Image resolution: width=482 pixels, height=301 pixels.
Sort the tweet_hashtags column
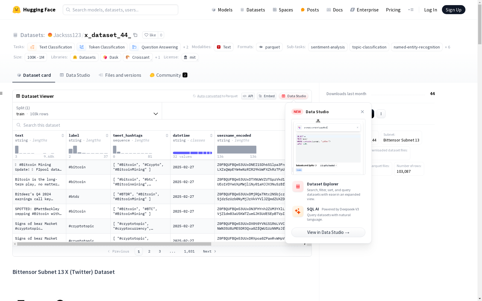point(167,135)
